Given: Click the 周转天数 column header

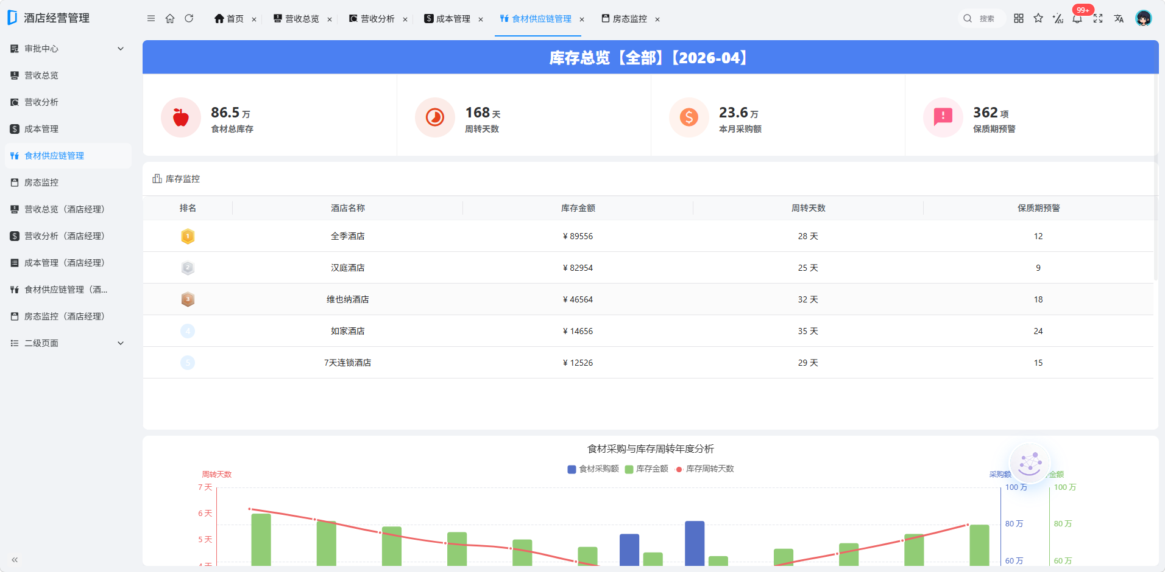Looking at the screenshot, I should tap(809, 208).
